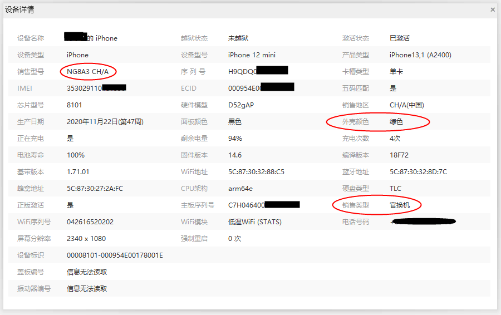501x315 pixels.
Task: Select the screen resolution value 2340 x 1080
Action: pyautogui.click(x=86, y=239)
